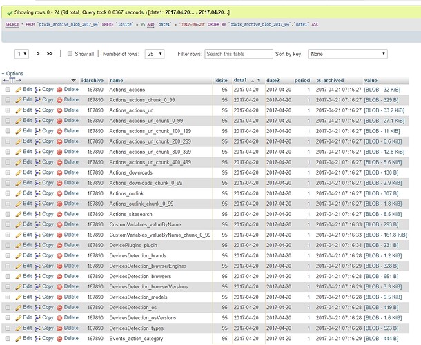Click the Delete icon for DevicesDetection_types row
This screenshot has width=421, height=345.
click(59, 328)
